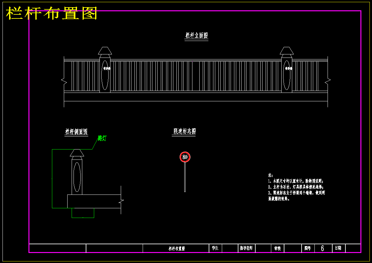The height and width of the screenshot is (263, 372).
Task: Click the 日期 title block cell
Action: pos(338,248)
